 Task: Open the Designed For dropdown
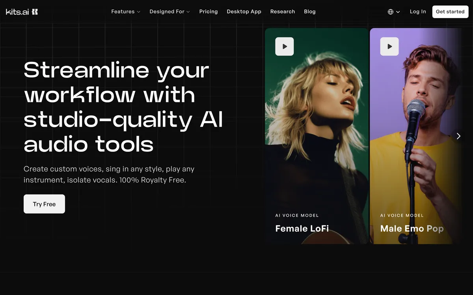pos(169,12)
